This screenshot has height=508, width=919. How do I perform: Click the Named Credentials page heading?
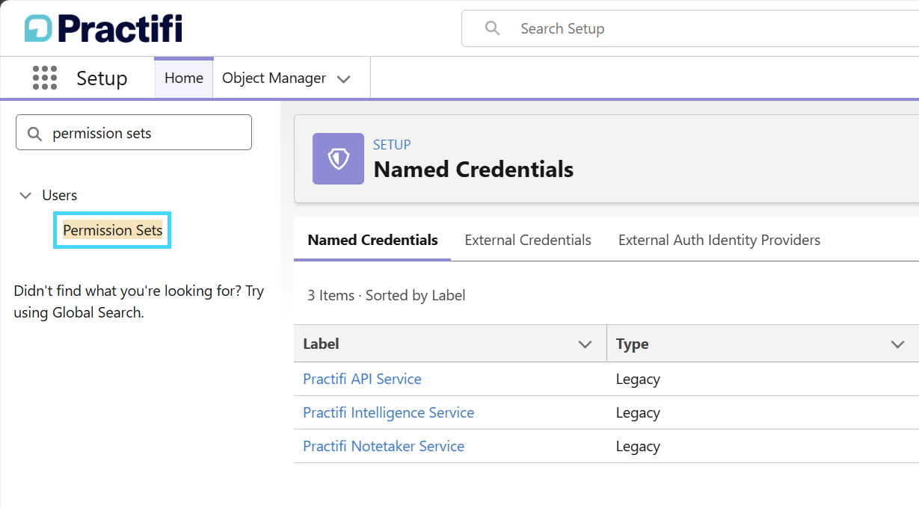pos(473,170)
